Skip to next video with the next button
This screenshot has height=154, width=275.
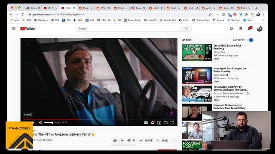tap(34, 123)
